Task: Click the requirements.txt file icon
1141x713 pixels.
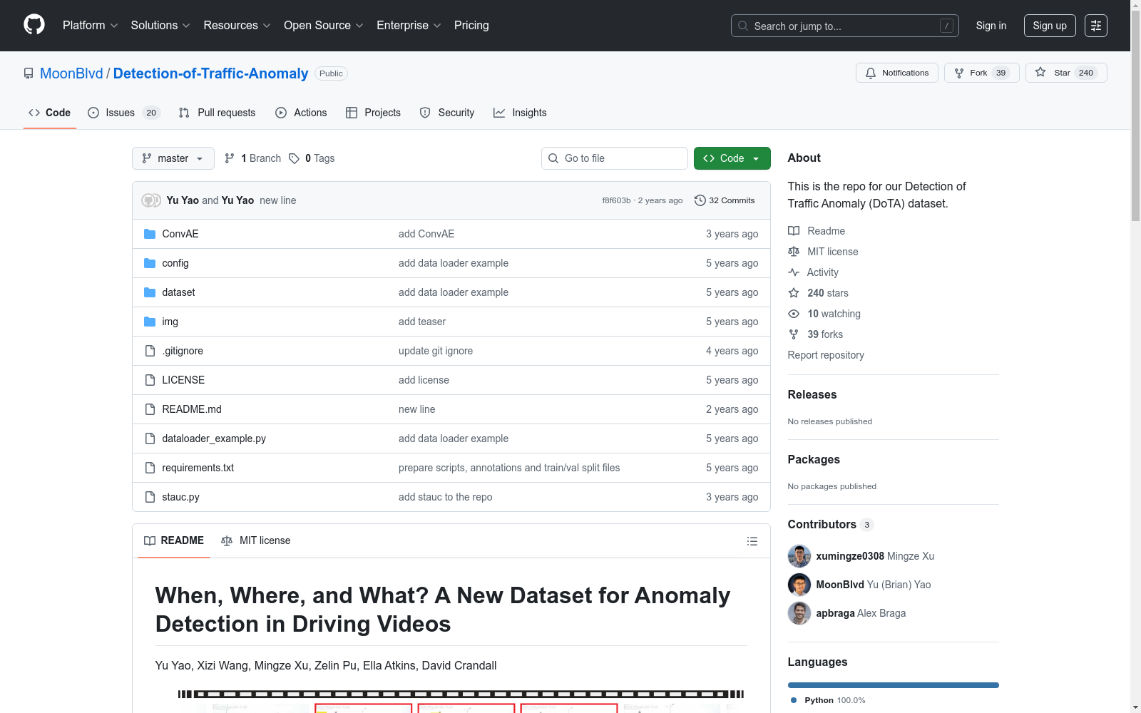Action: point(150,468)
